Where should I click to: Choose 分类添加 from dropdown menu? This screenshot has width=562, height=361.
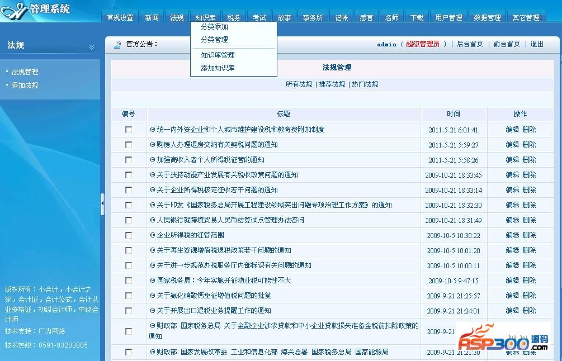click(214, 27)
